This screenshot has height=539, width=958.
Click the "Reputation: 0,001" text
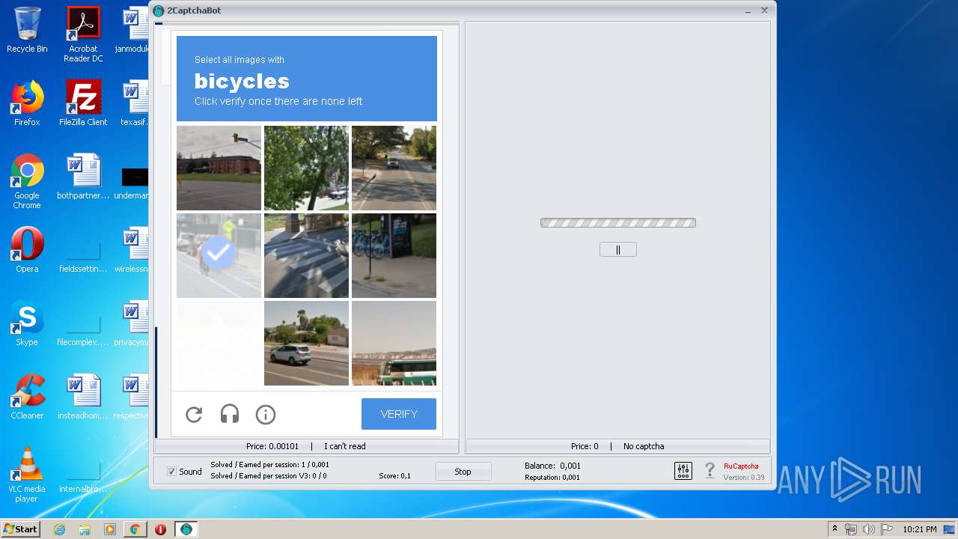tap(552, 477)
